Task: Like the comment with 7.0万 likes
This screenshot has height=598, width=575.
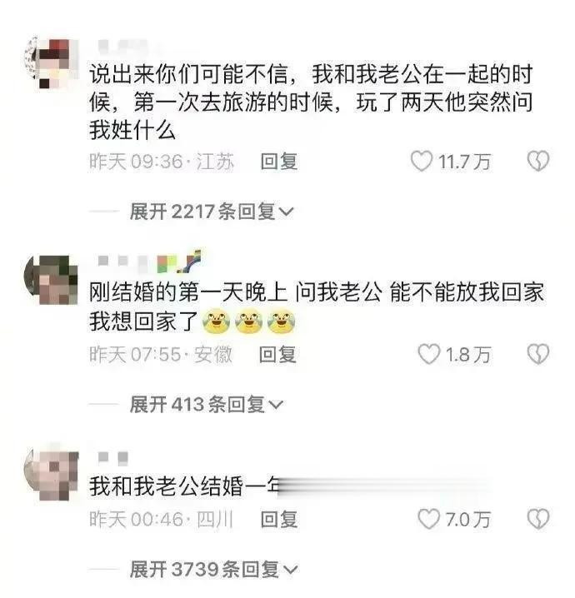Action: tap(429, 519)
